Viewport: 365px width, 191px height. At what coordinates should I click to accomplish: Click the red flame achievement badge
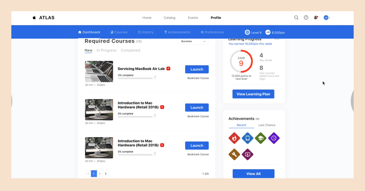point(234,138)
